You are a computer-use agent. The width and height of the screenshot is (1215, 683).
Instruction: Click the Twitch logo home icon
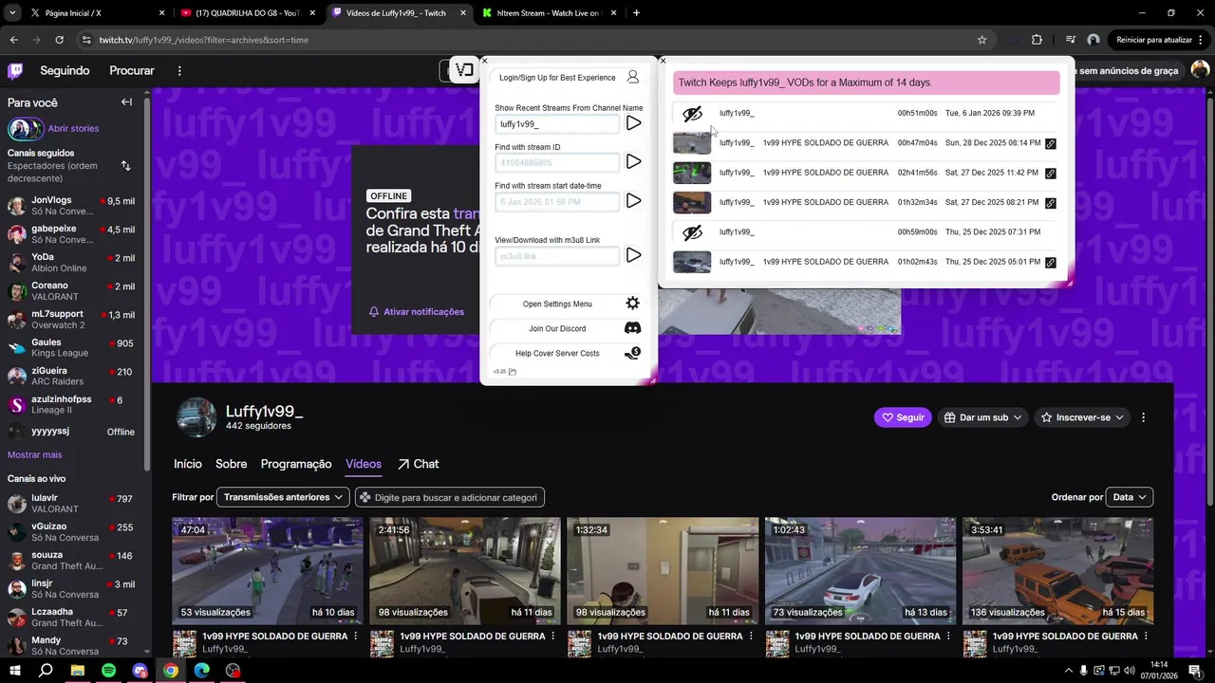[x=15, y=70]
